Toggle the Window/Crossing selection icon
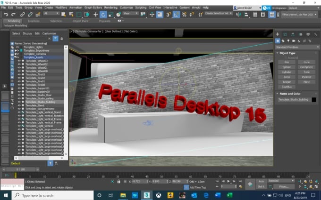 tap(87, 15)
